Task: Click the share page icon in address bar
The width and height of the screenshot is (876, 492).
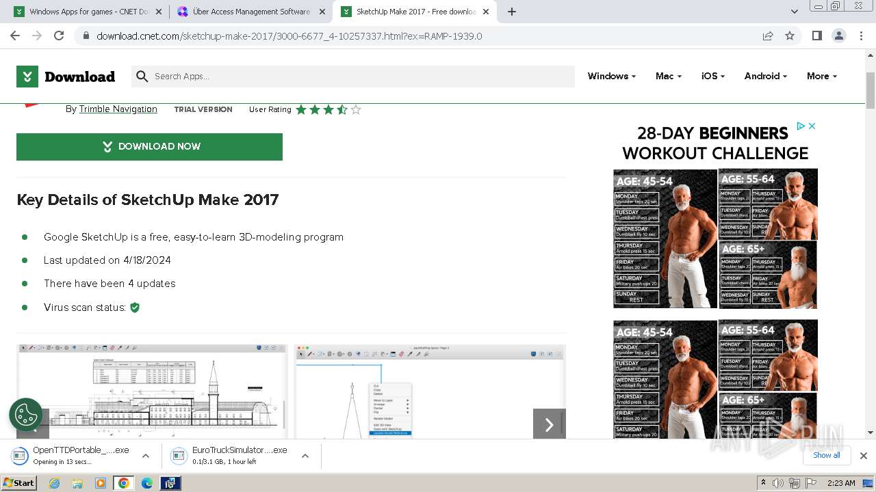Action: pyautogui.click(x=768, y=36)
